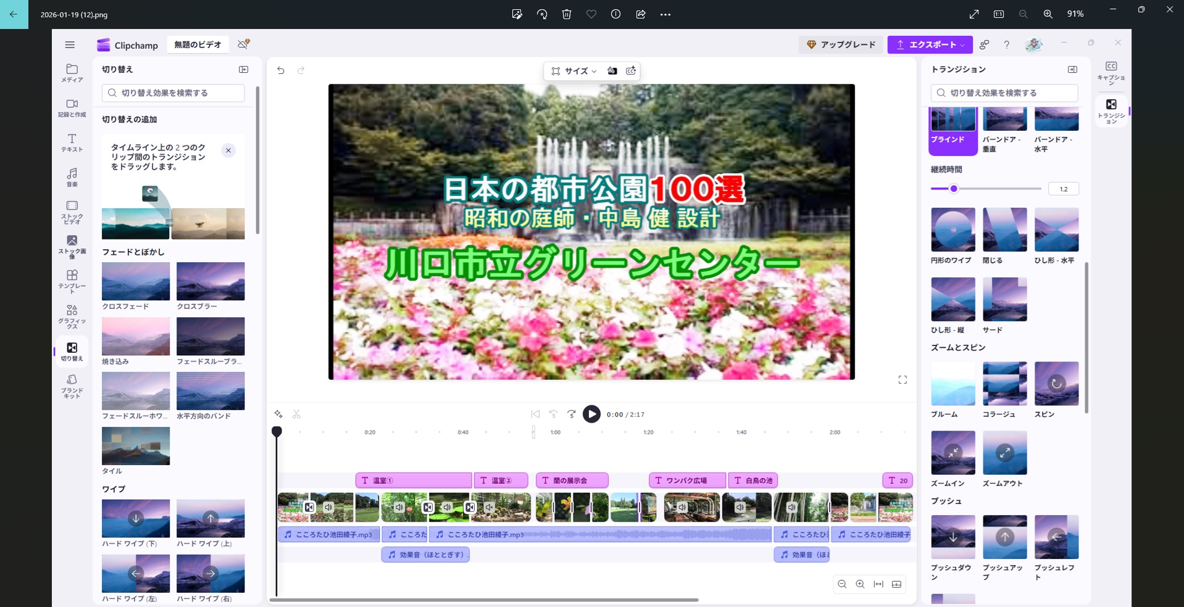Open the Brand Kit panel
This screenshot has width=1184, height=607.
point(72,386)
